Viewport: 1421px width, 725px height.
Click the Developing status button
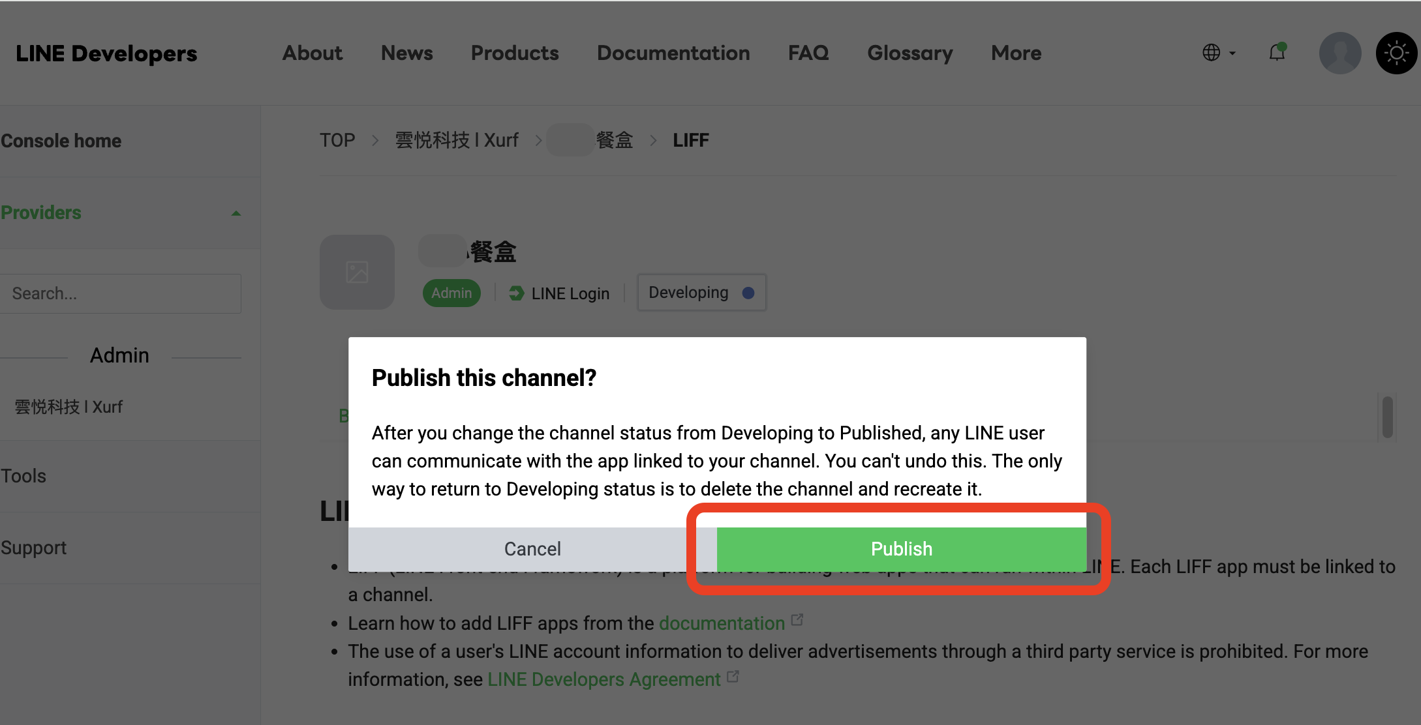[x=701, y=293]
